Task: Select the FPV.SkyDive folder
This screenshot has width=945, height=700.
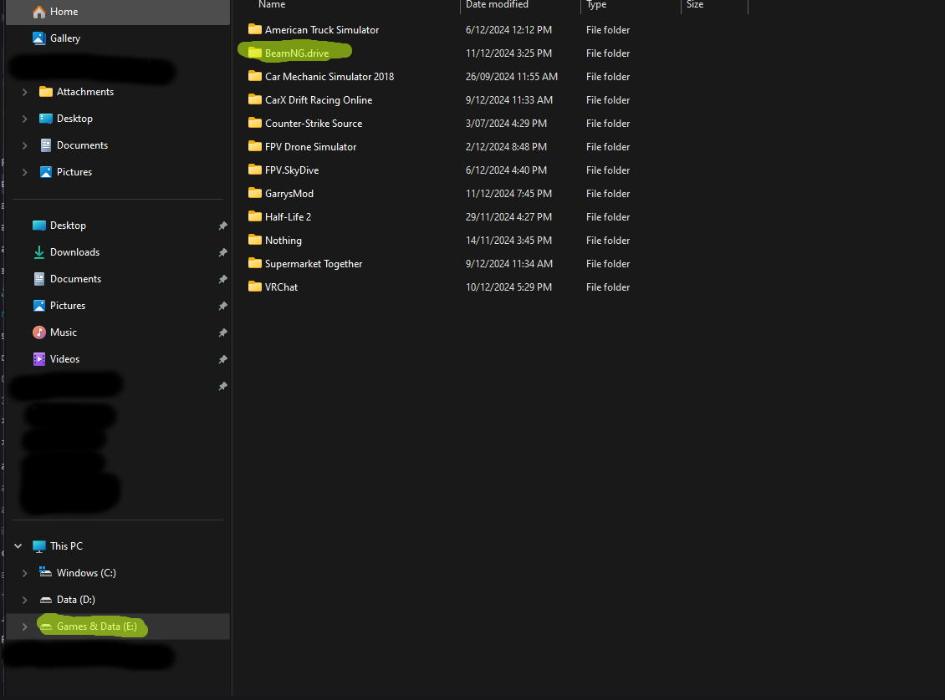Action: point(292,170)
